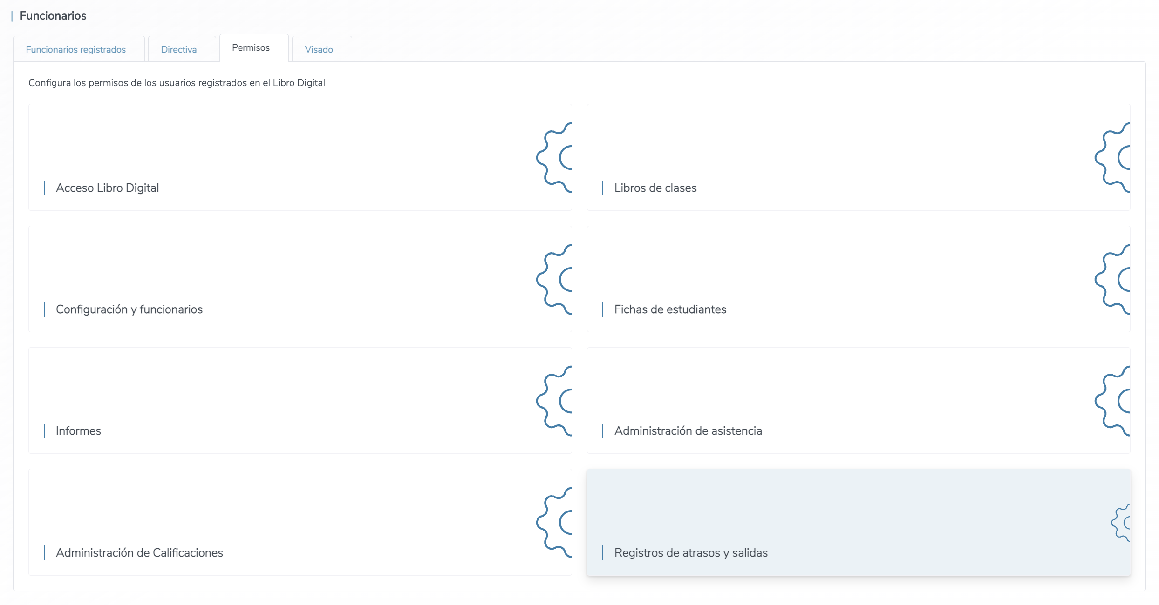Viewport: 1159px width, 605px height.
Task: Click gear icon on Informes card
Action: [x=555, y=401]
